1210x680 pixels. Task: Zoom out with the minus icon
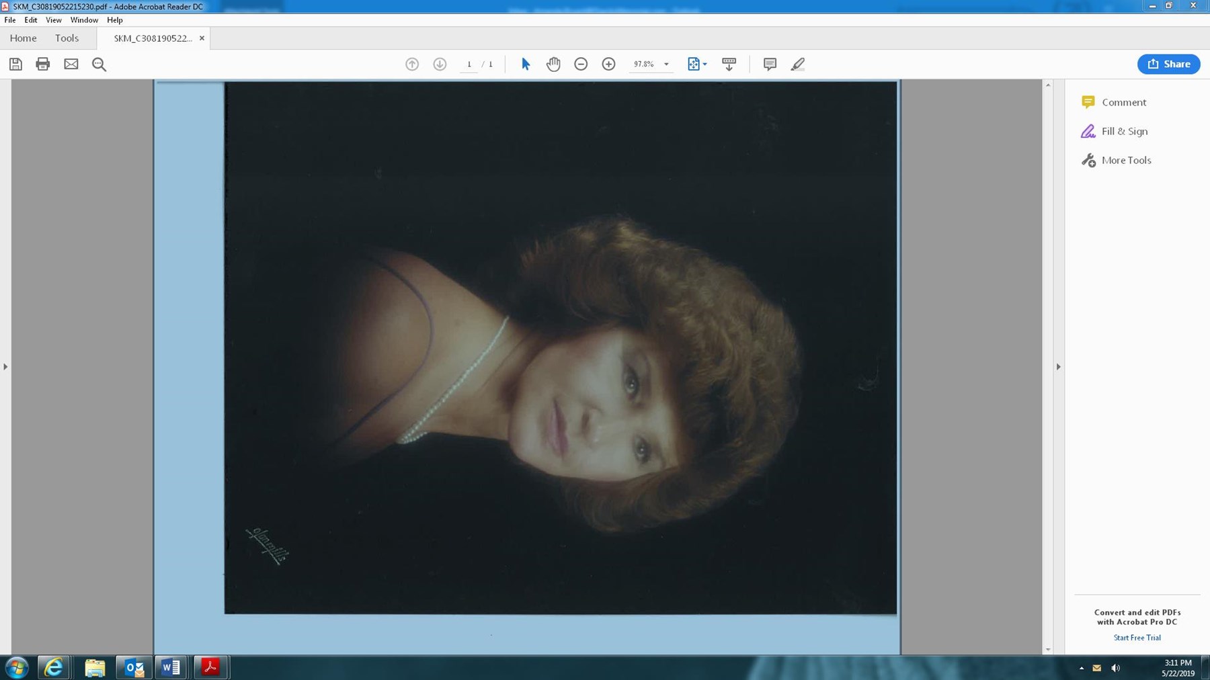click(x=581, y=64)
